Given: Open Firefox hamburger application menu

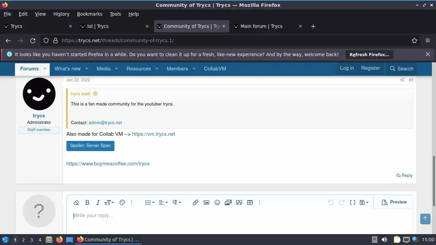Looking at the screenshot, I should [x=428, y=40].
